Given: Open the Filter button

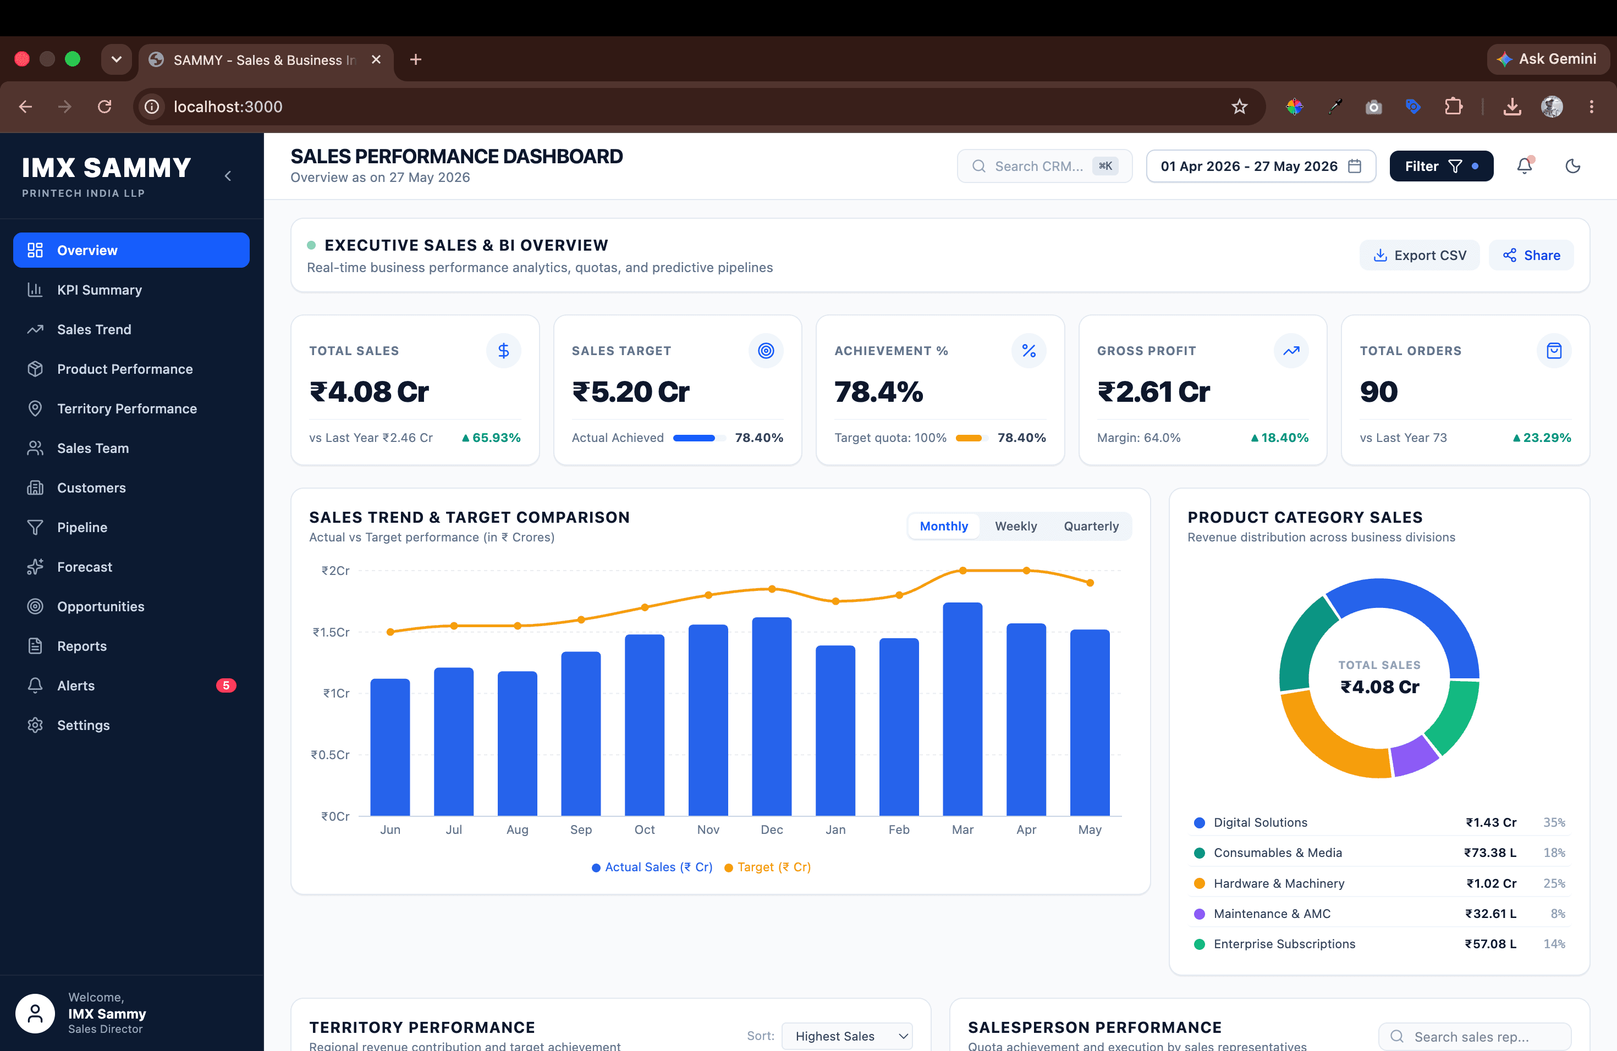Looking at the screenshot, I should (1441, 167).
